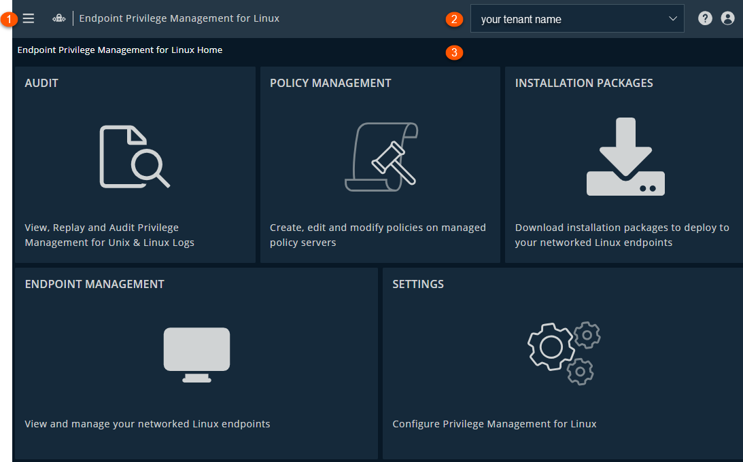Expand the tenant name dropdown arrow

[x=672, y=19]
